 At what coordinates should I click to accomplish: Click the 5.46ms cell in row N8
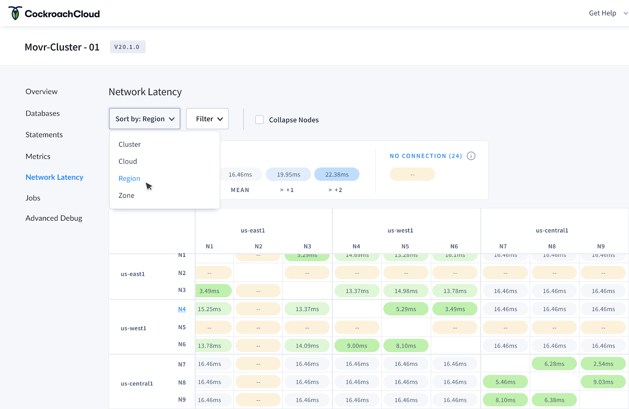(x=506, y=382)
